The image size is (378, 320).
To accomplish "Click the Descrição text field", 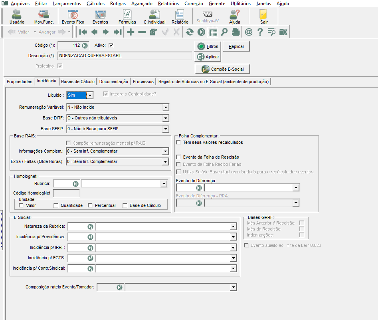I will (x=125, y=56).
